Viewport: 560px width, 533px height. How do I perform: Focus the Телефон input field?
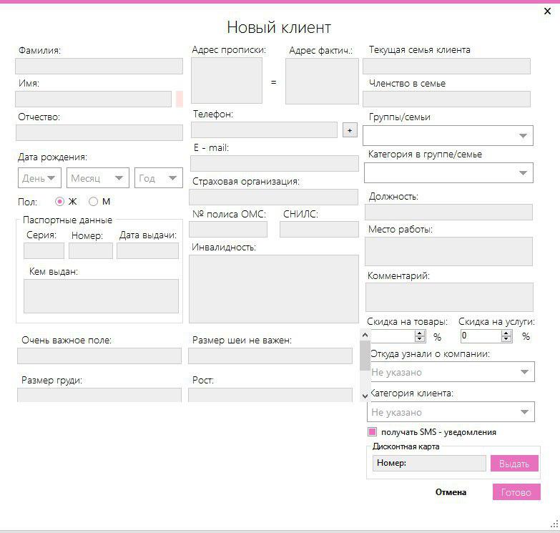(x=264, y=130)
